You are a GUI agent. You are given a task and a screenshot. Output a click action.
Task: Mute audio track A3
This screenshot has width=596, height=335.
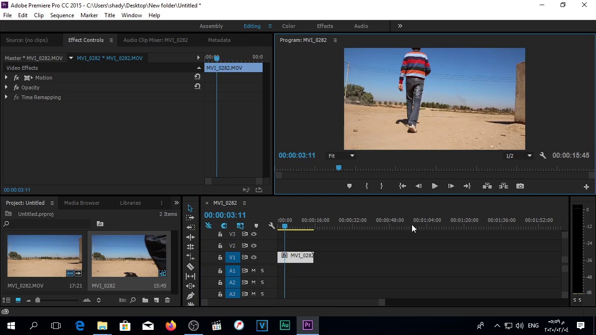click(x=254, y=294)
